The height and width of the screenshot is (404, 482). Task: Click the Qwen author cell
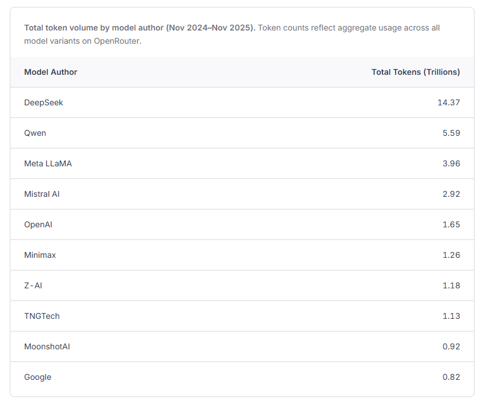pos(35,133)
